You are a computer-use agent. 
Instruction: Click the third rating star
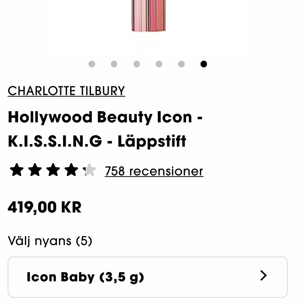(53, 170)
